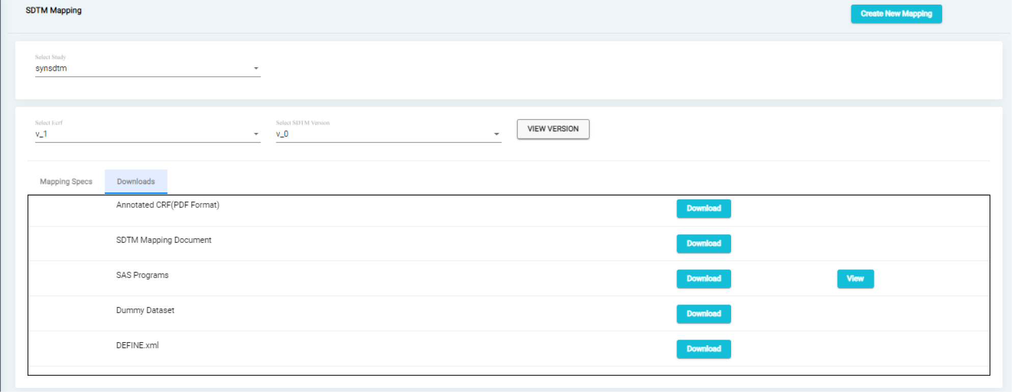The image size is (1012, 392).
Task: Click the synsdtm study value text
Action: tap(51, 68)
